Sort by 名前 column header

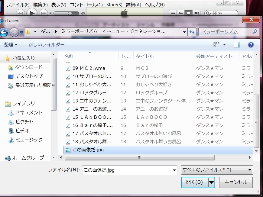pos(69,56)
